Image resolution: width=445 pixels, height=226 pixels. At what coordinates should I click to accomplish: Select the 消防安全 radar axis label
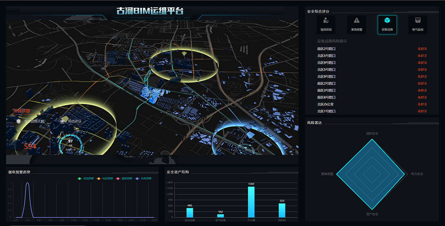pos(372,133)
